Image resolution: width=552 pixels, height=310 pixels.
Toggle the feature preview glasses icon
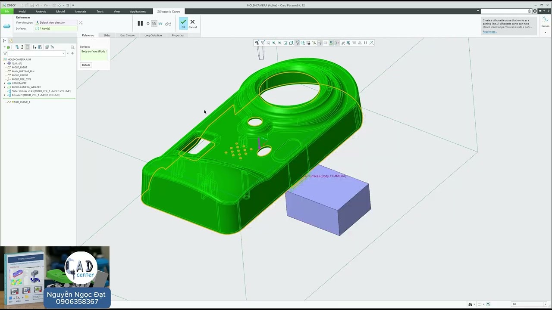click(x=168, y=24)
